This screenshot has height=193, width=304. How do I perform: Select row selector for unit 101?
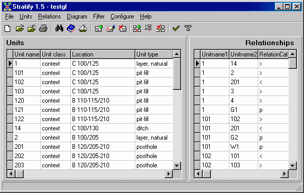click(10, 73)
